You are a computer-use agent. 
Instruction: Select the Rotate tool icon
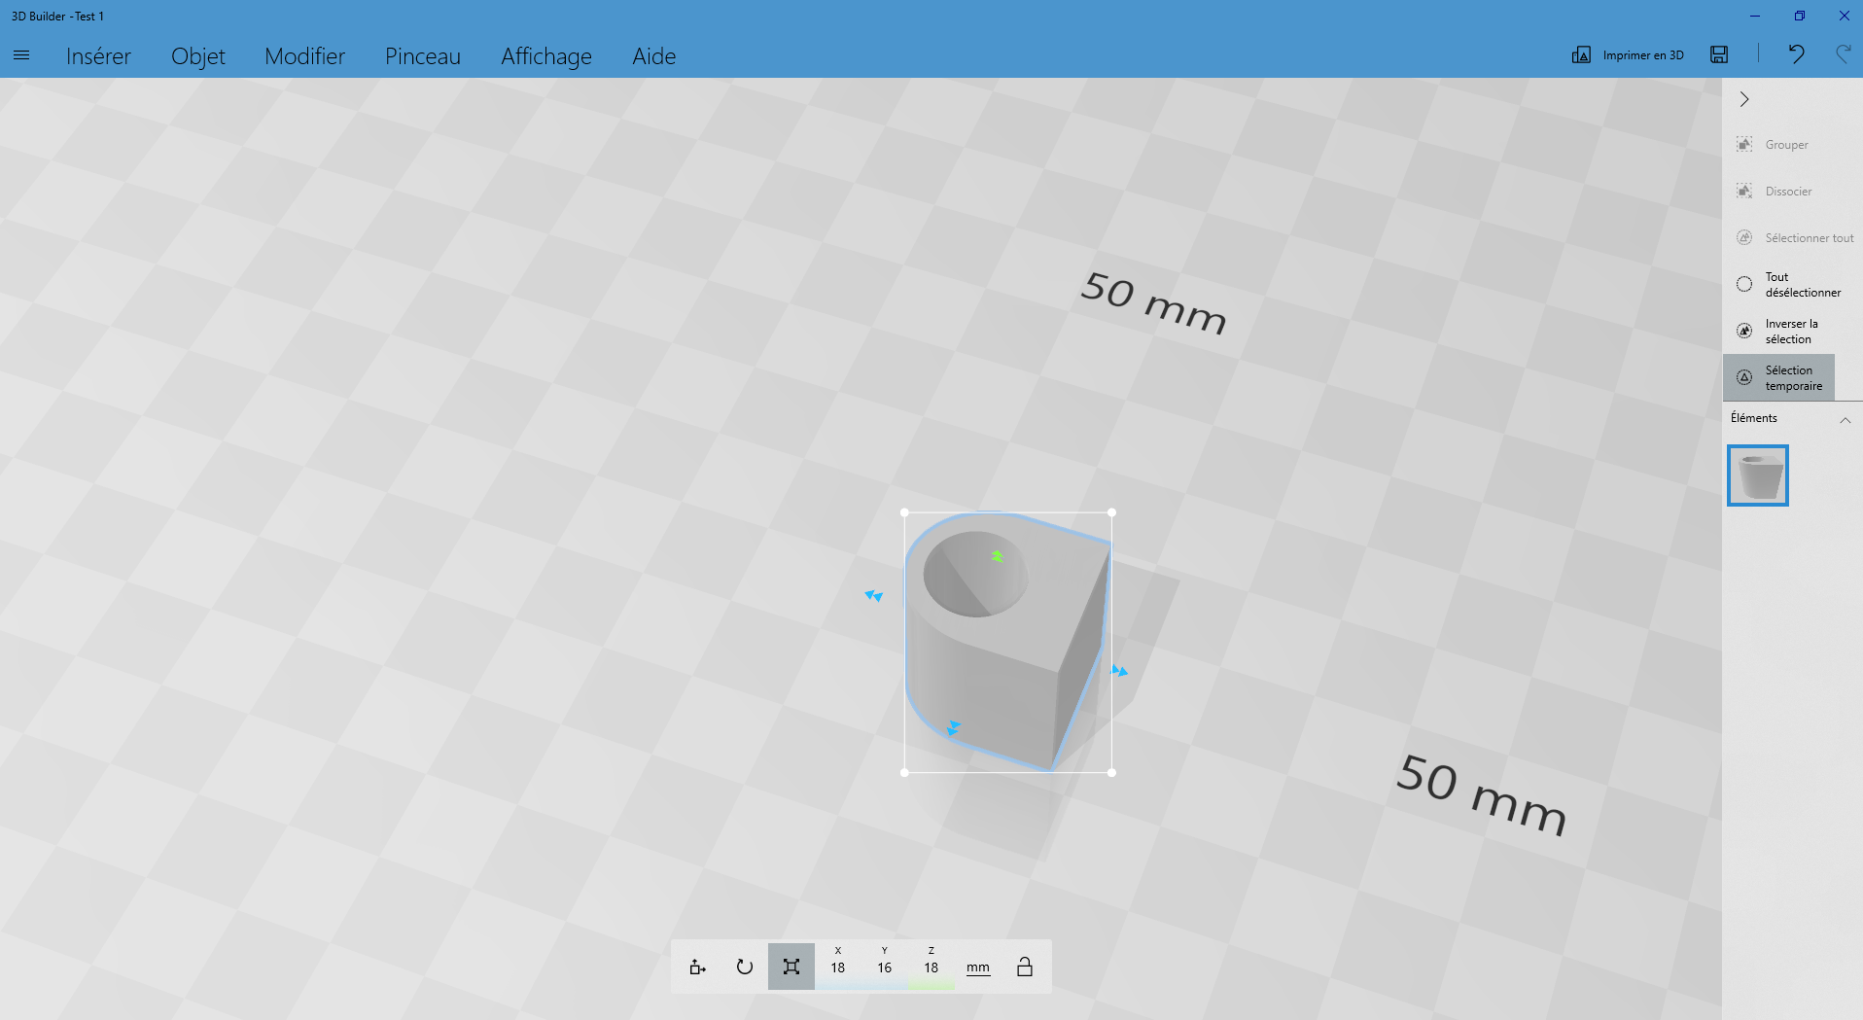[x=745, y=967]
